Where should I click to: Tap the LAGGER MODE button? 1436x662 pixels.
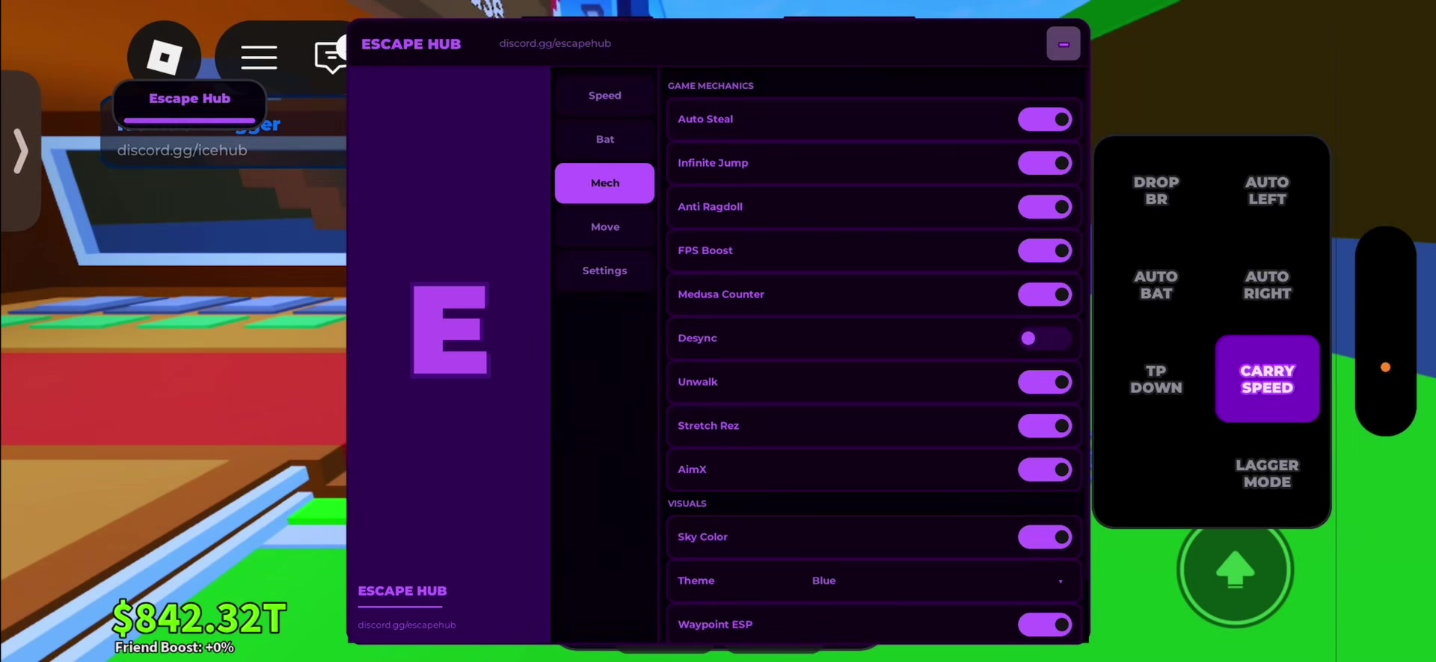1267,474
